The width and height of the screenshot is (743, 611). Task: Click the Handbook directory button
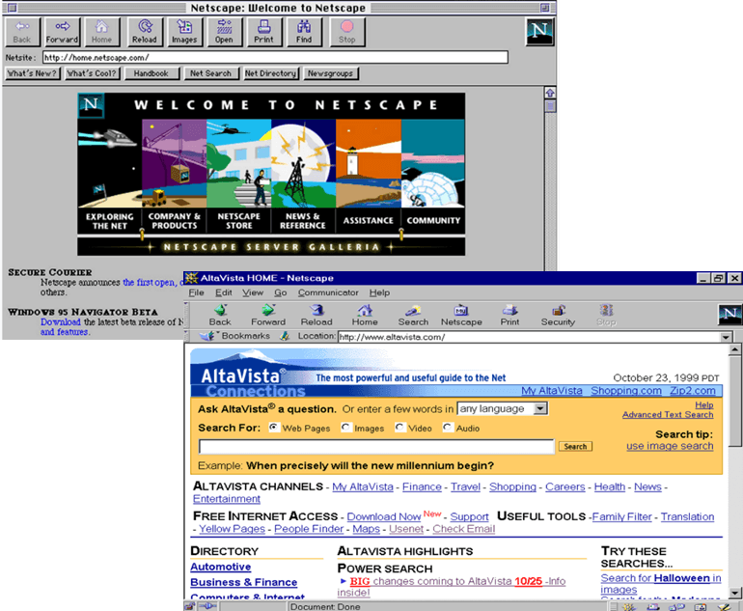151,73
